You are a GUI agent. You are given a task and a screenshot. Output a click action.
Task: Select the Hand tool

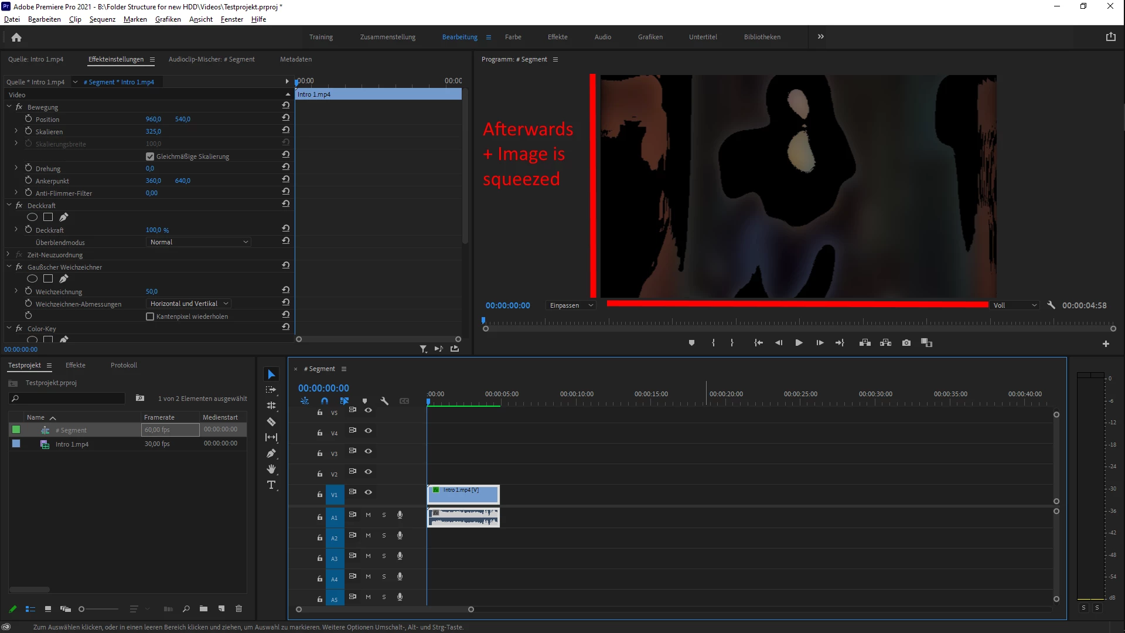[x=271, y=469]
